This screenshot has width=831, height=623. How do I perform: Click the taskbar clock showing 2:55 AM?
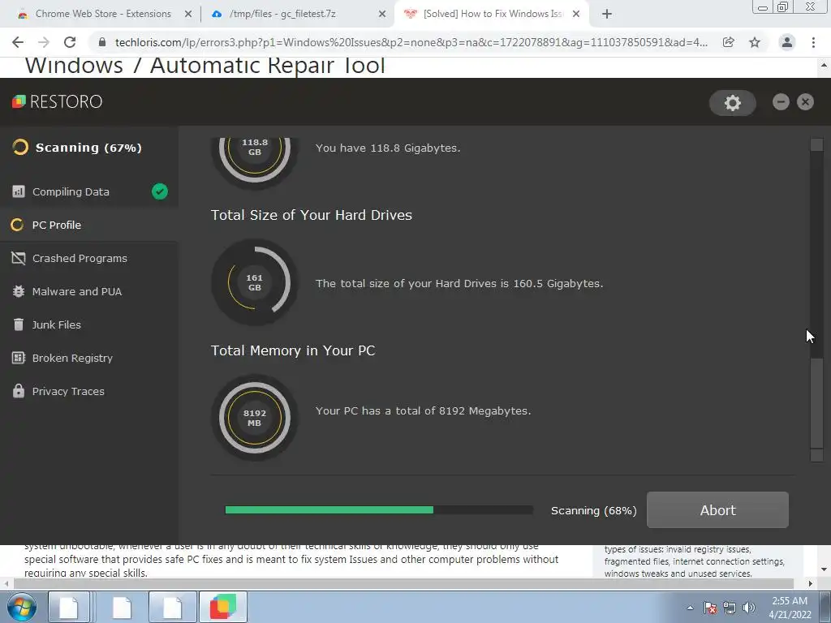[790, 608]
